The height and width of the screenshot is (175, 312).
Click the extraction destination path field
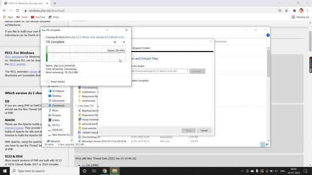tap(159, 71)
